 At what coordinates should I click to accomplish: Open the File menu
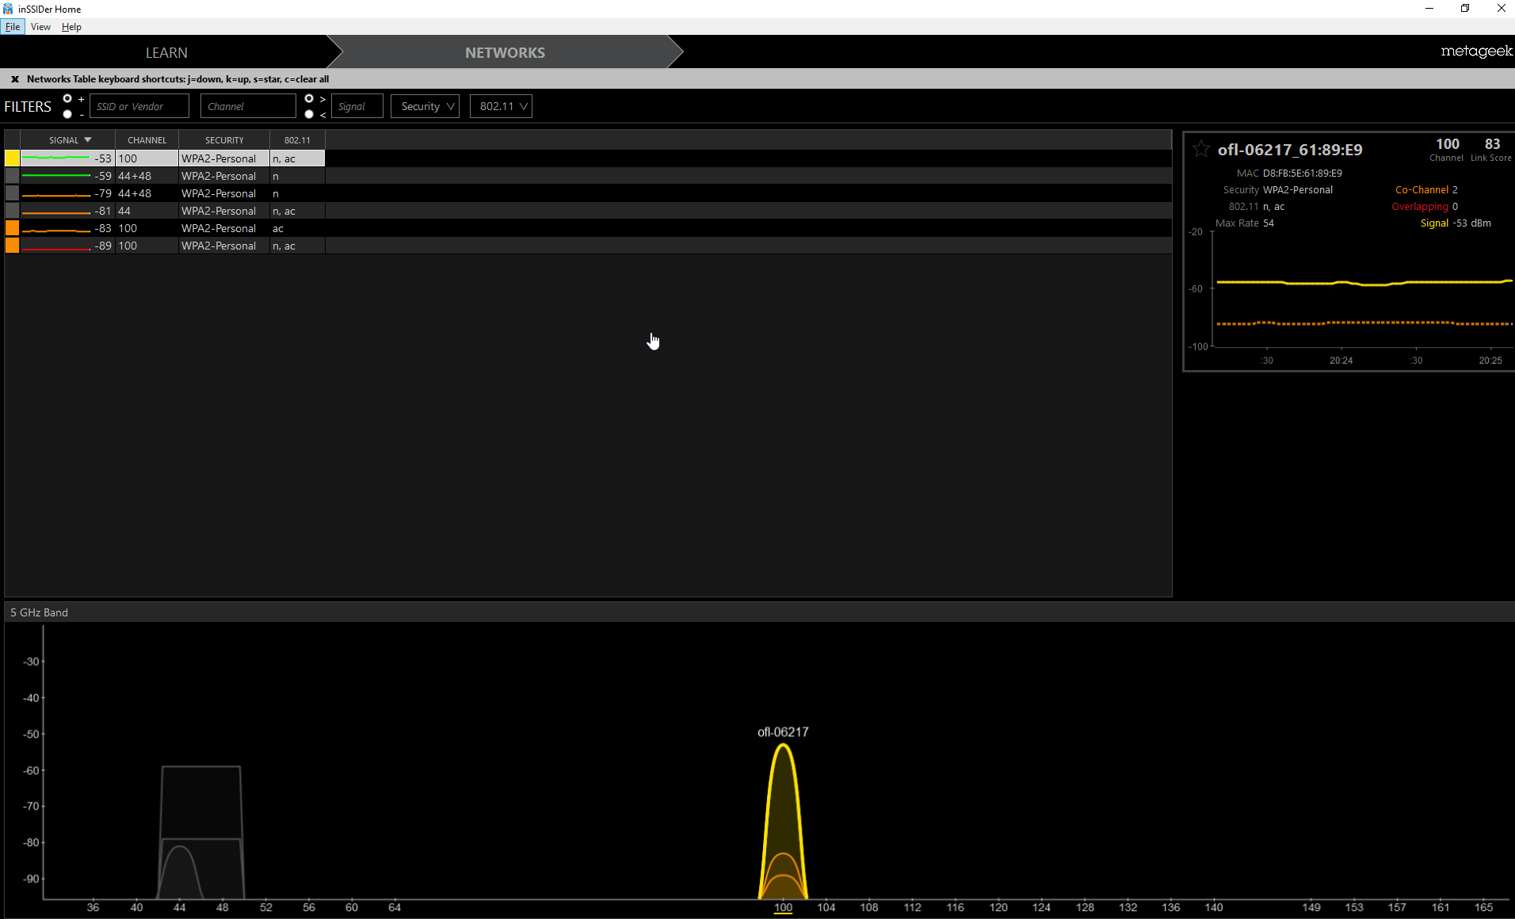point(13,26)
